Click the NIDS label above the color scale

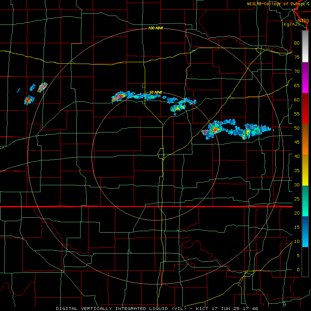(303, 21)
